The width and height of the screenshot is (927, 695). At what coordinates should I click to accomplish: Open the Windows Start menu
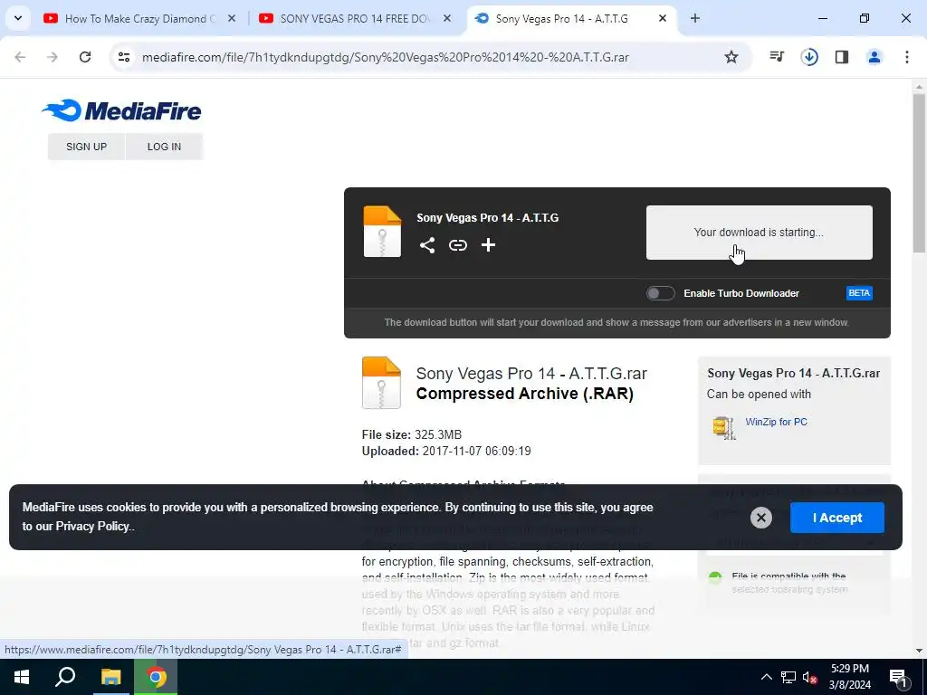pos(22,677)
